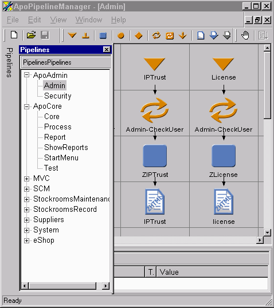Click the canvas vertical scrollbar thumb

tap(267, 85)
